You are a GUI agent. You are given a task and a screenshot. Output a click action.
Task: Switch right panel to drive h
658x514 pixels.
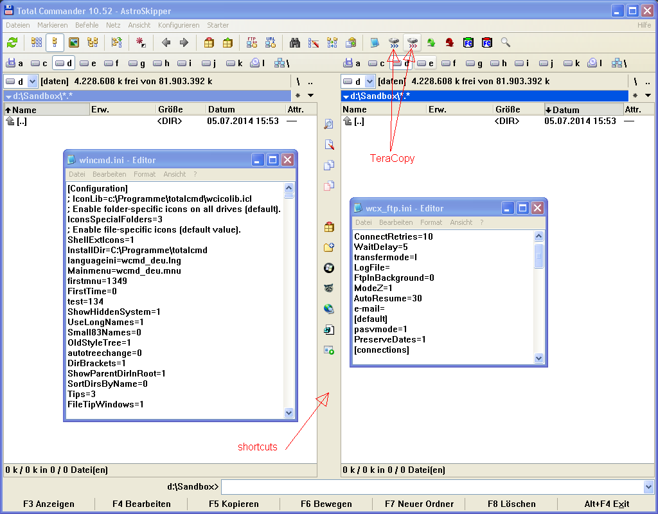[498, 64]
